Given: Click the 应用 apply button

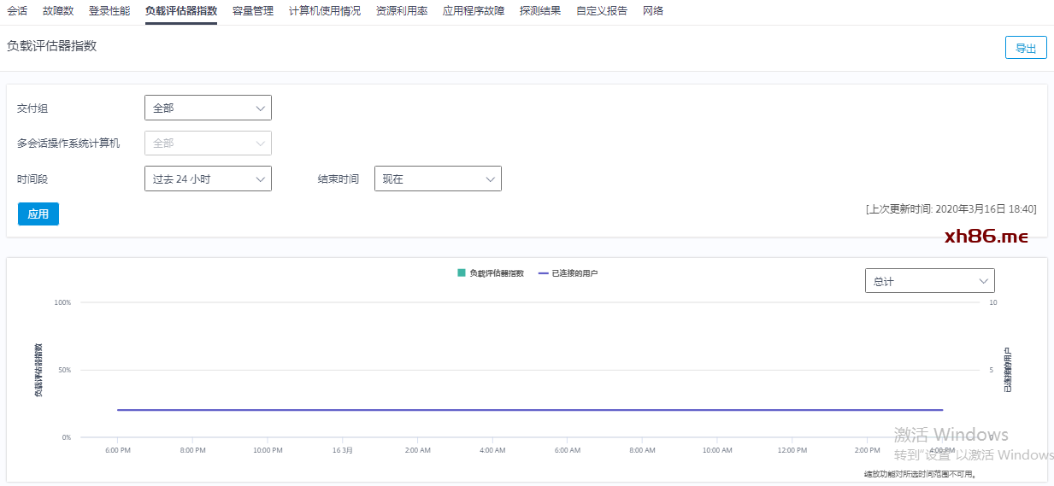Looking at the screenshot, I should [x=38, y=214].
